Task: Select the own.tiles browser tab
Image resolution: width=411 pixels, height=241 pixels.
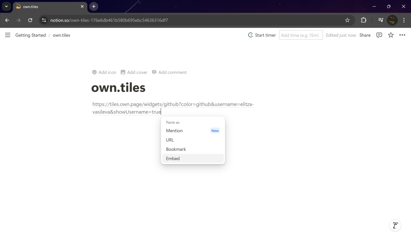Action: 50,6
